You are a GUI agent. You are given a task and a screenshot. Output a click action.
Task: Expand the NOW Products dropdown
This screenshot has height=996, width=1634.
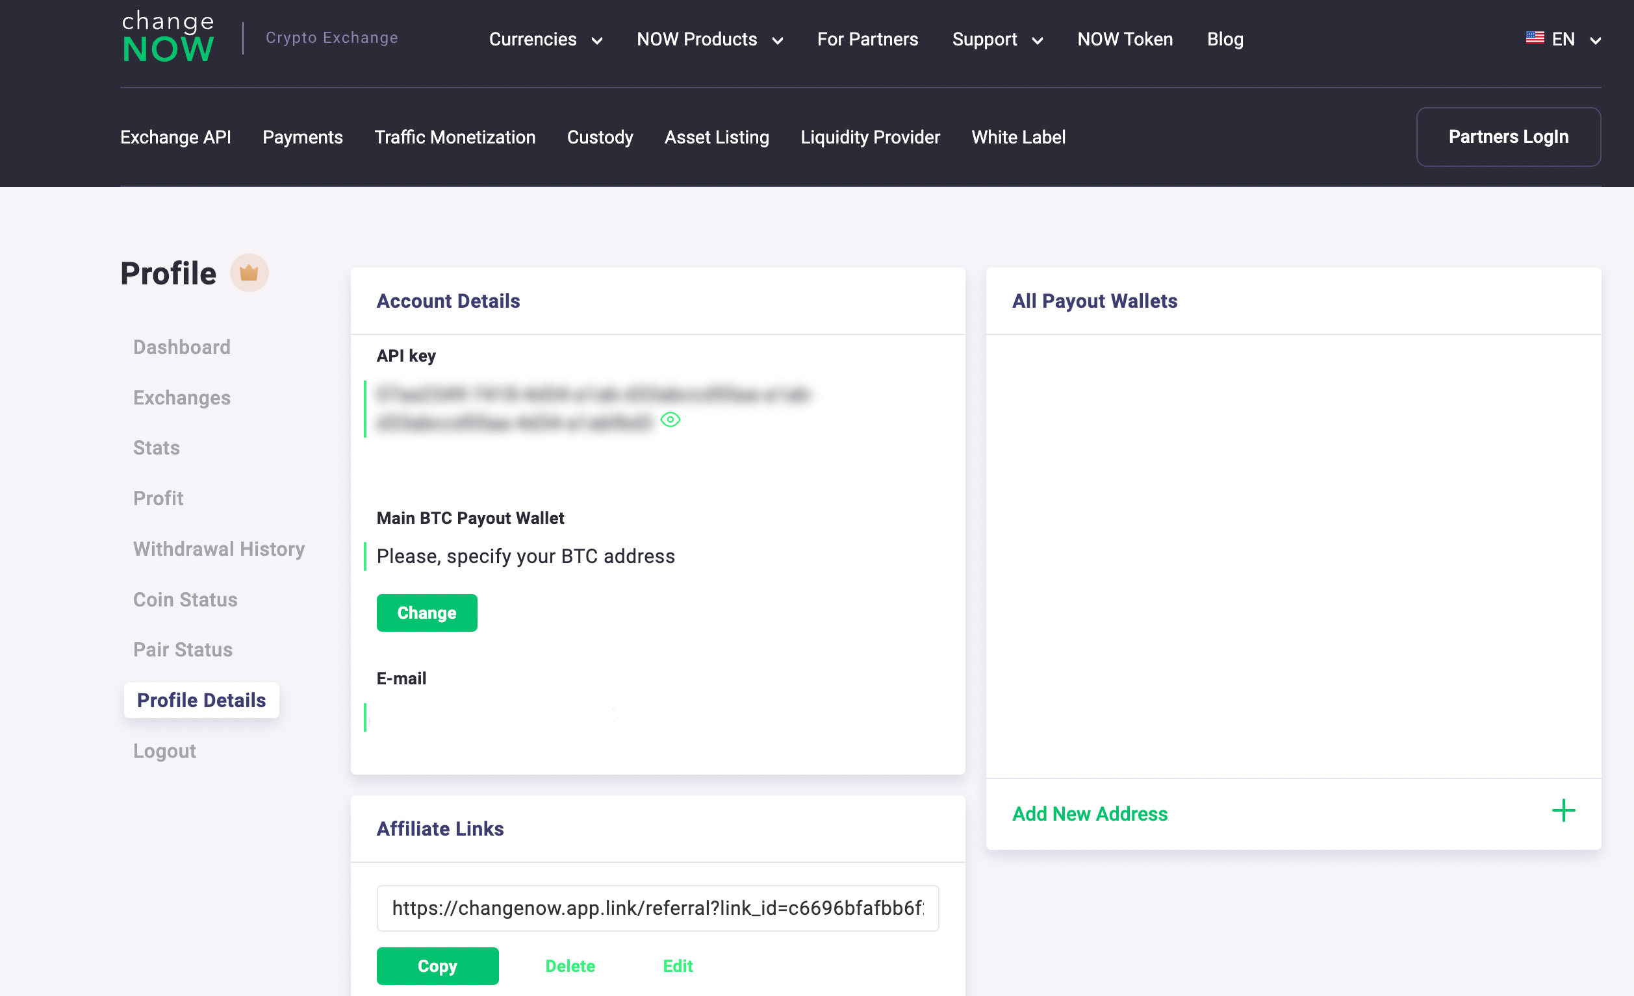pos(709,39)
